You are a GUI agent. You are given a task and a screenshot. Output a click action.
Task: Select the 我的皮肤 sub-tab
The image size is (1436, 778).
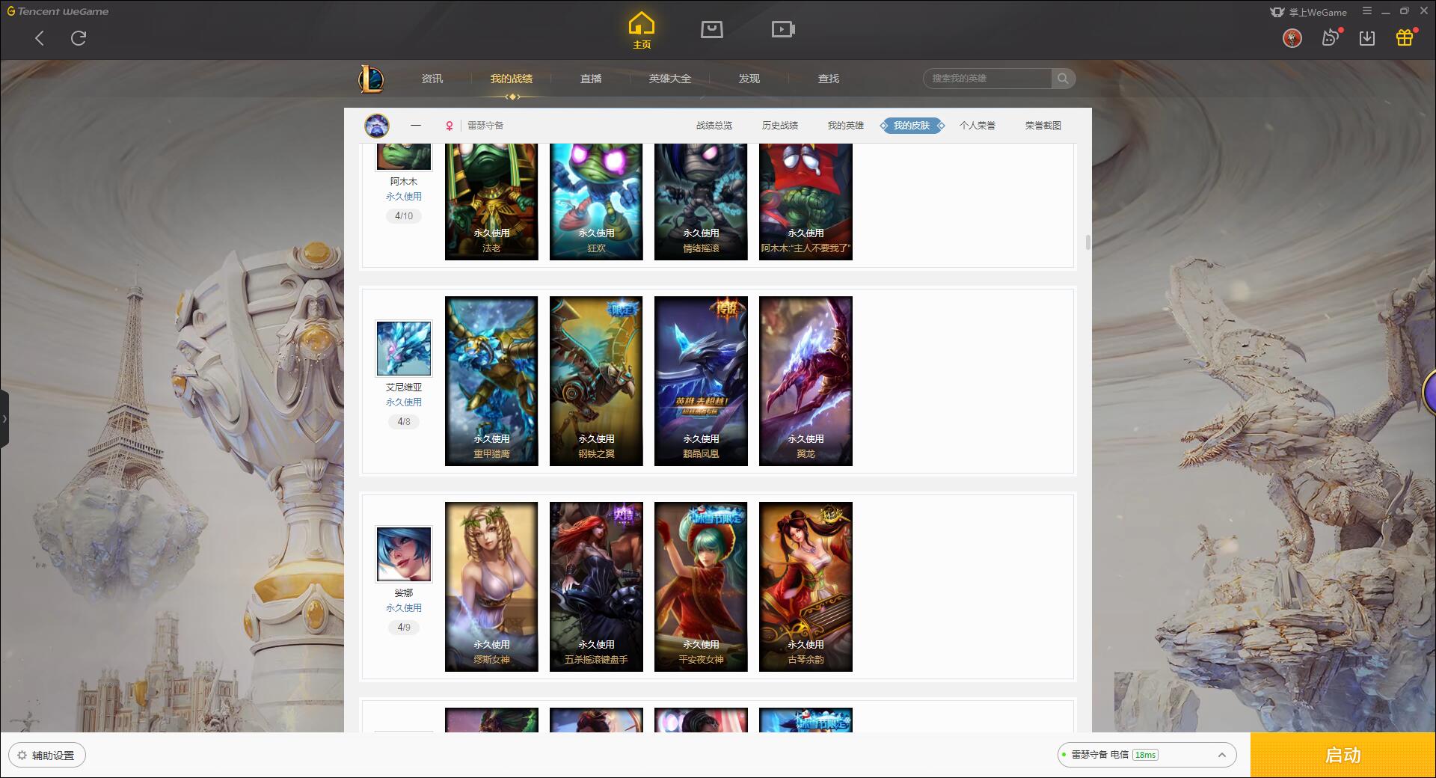point(912,126)
